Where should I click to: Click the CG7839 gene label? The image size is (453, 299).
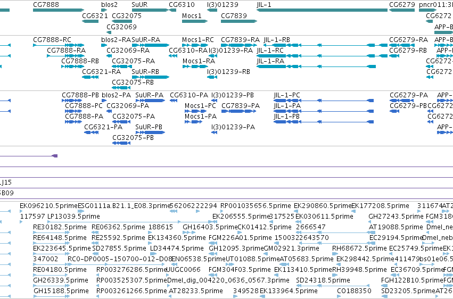(234, 15)
